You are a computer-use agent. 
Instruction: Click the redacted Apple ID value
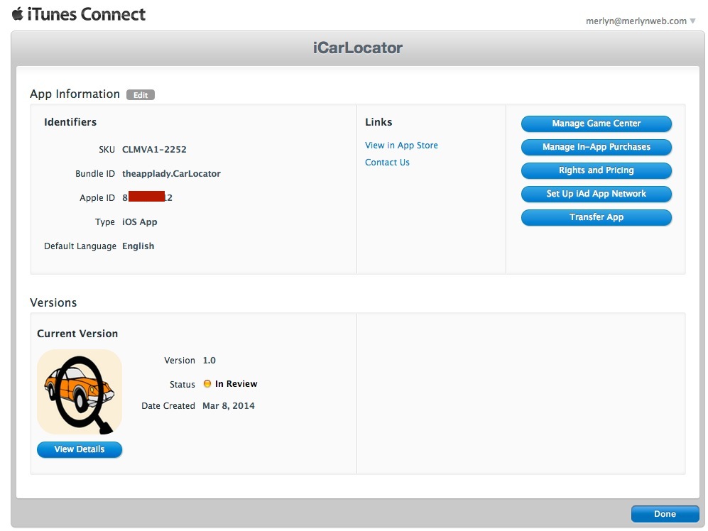(147, 197)
